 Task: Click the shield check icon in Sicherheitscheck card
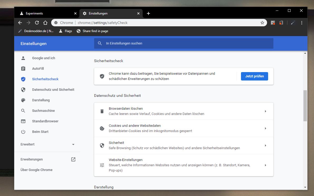(x=102, y=76)
